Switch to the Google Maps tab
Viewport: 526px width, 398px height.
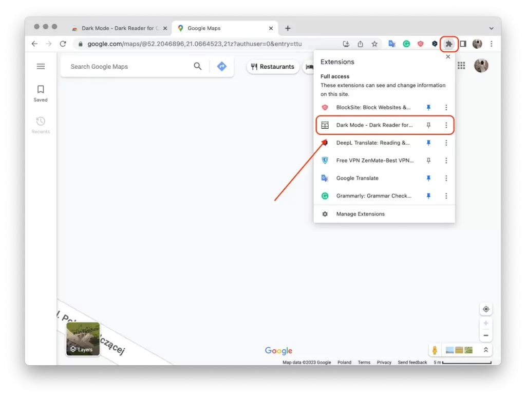224,29
